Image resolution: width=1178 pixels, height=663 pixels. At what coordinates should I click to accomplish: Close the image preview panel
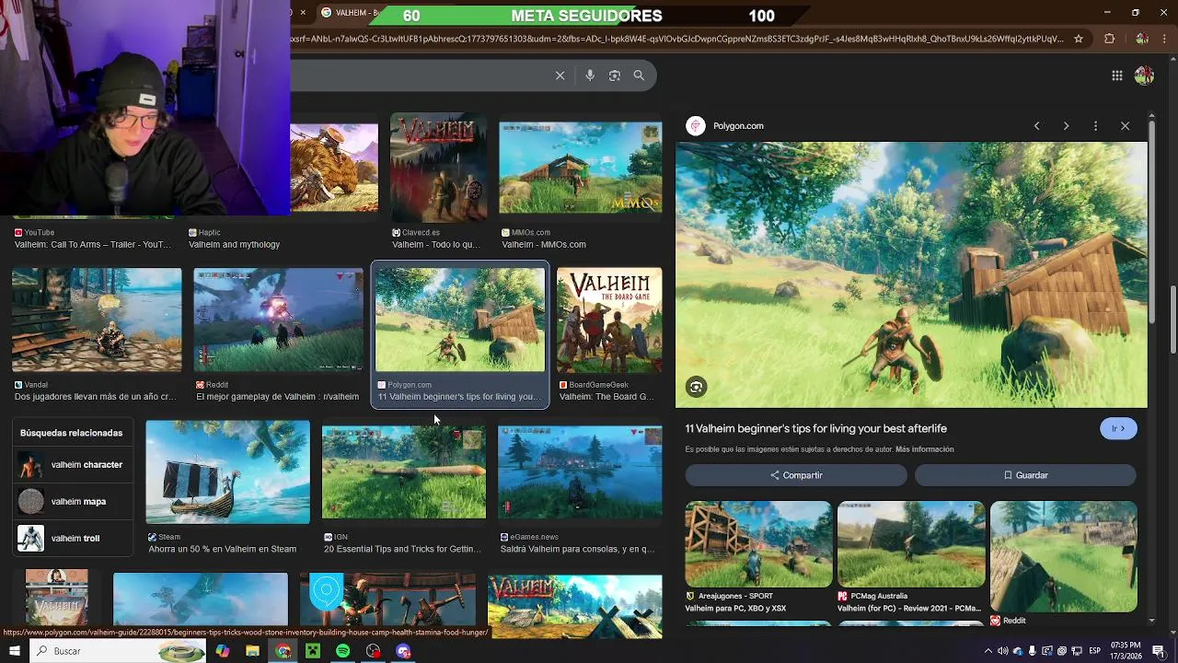pyautogui.click(x=1125, y=126)
